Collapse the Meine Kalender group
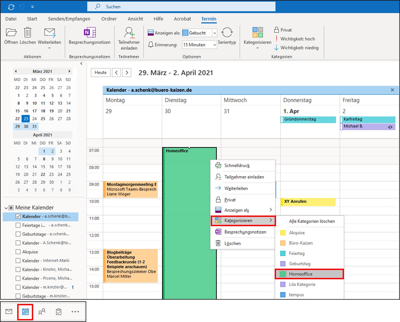 tap(6, 208)
